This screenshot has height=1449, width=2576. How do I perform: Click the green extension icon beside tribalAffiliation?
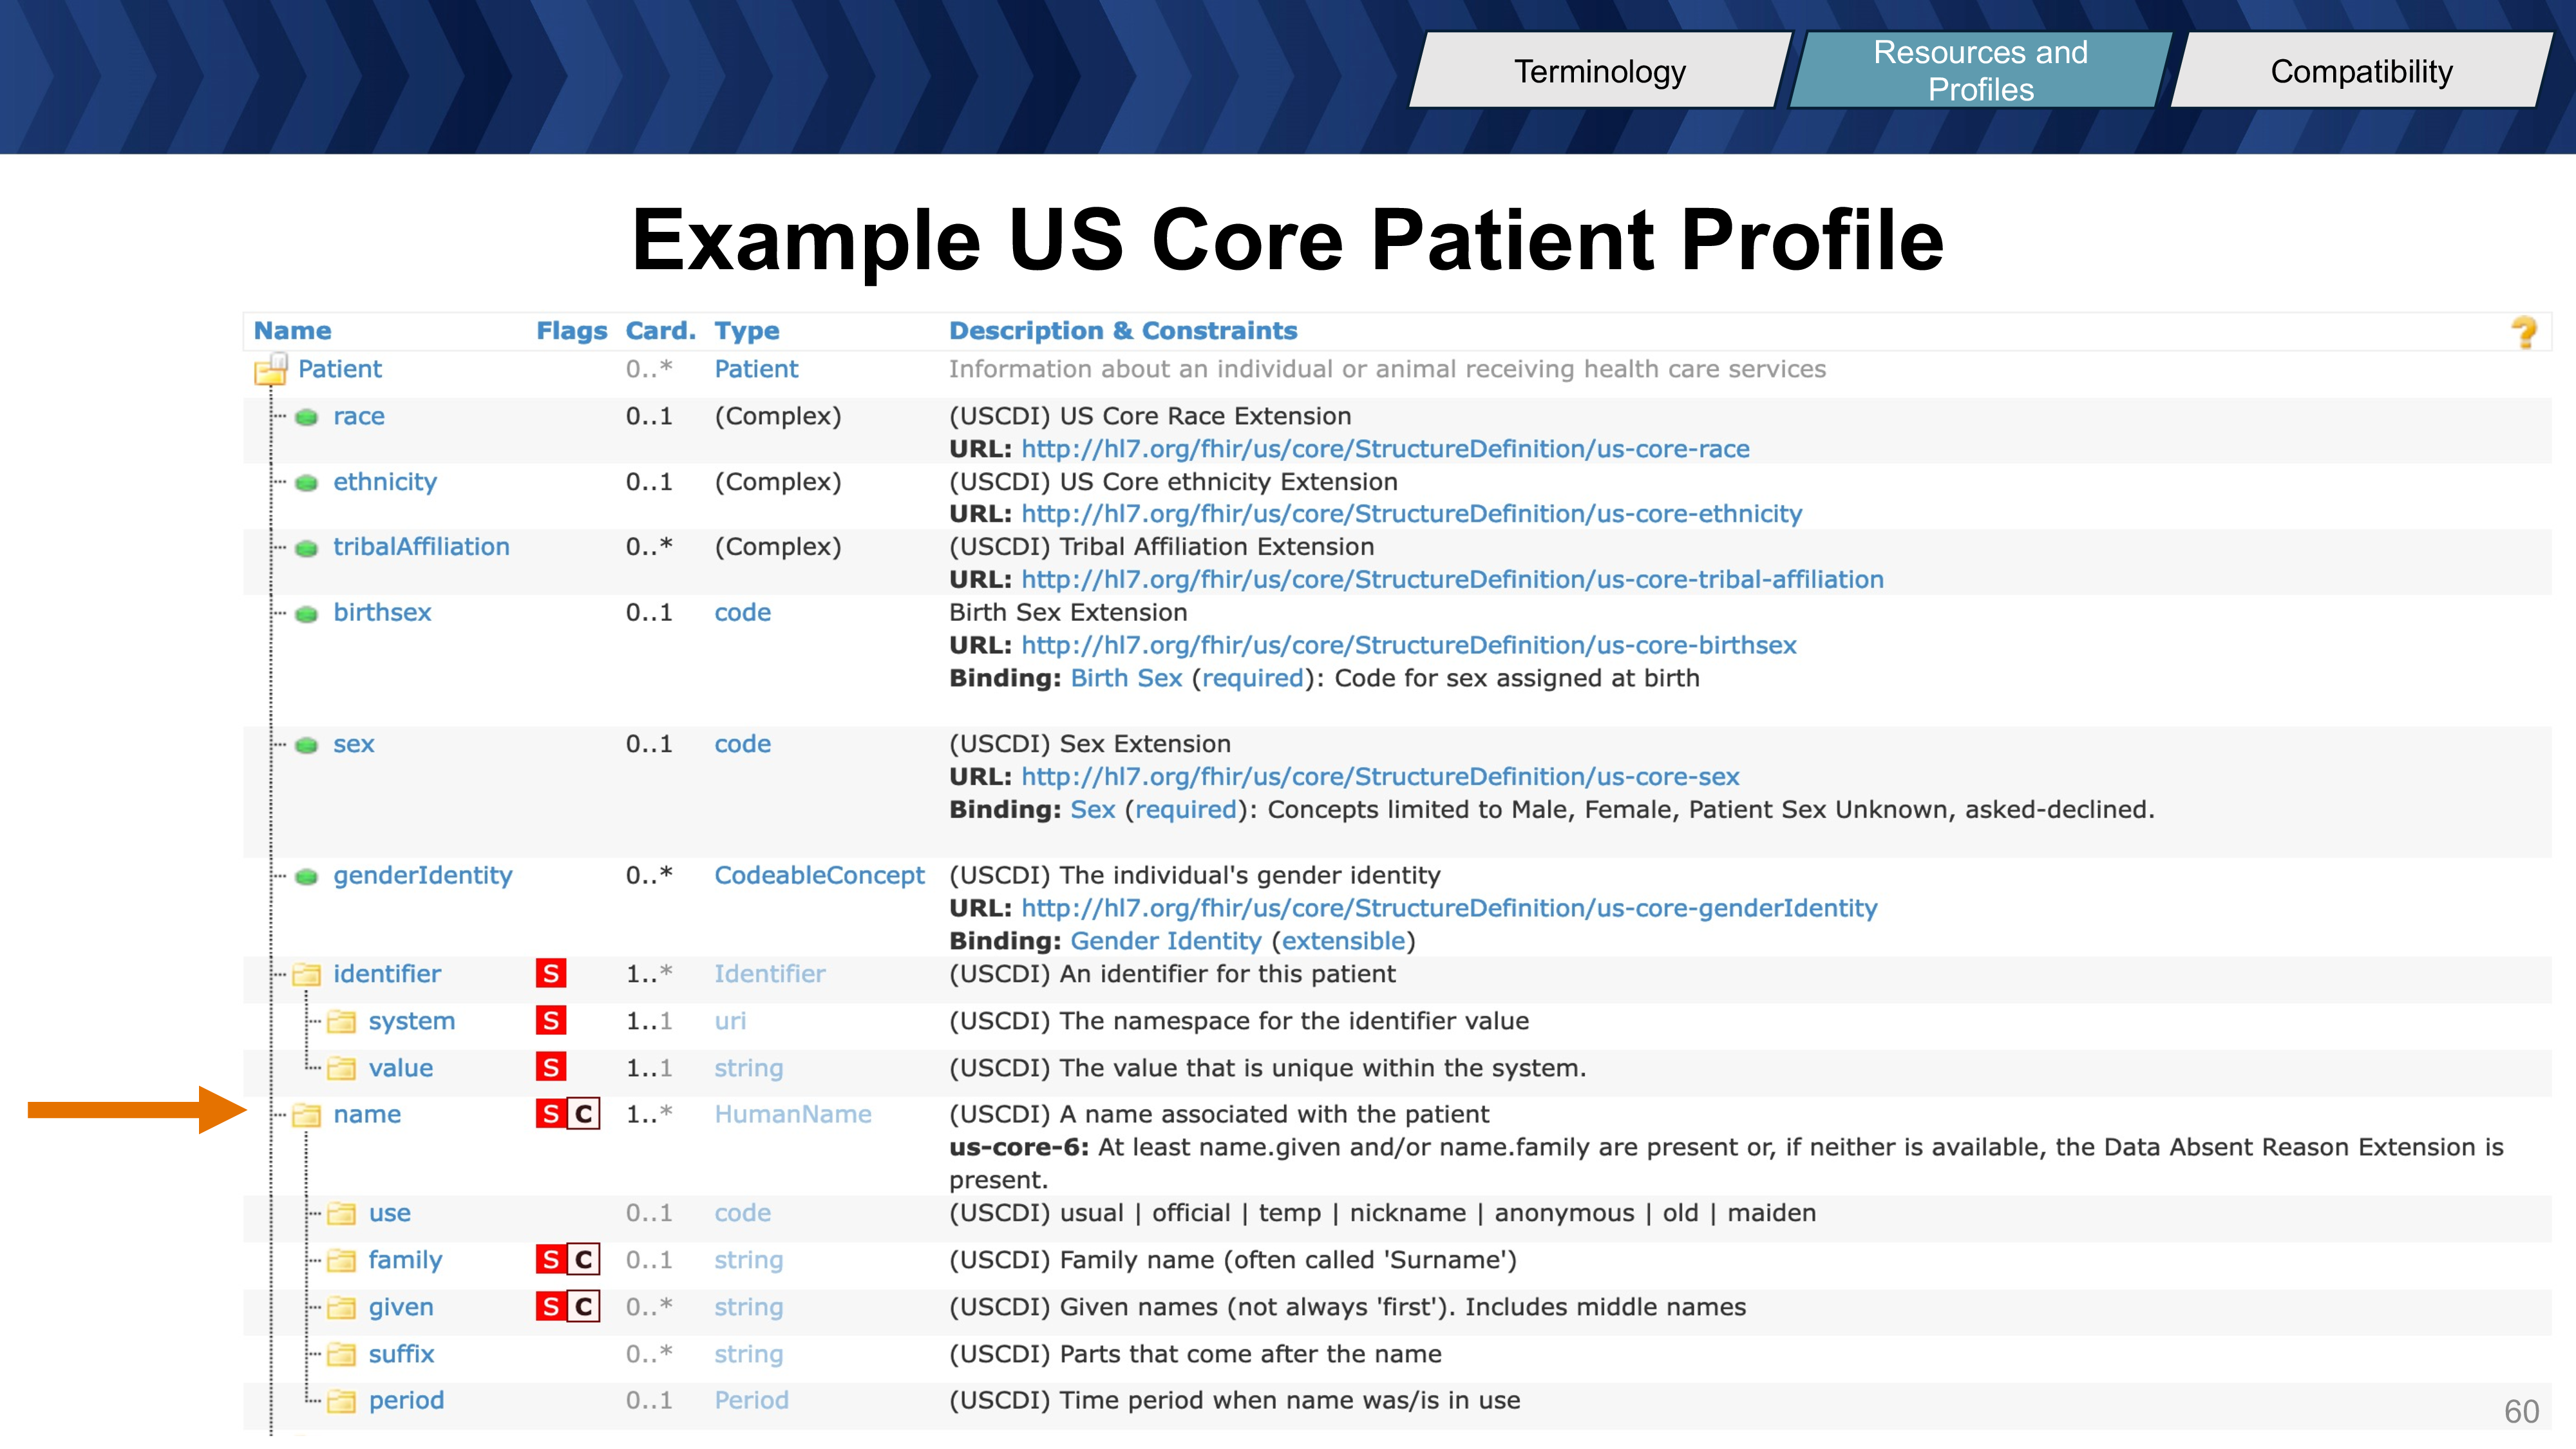coord(307,548)
